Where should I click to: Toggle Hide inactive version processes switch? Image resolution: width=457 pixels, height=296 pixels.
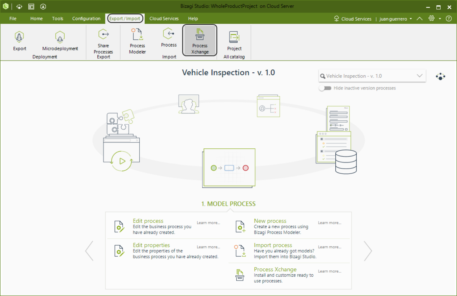click(x=325, y=88)
